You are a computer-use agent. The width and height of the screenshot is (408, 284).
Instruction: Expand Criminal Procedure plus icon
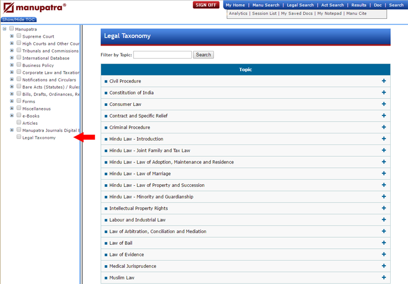click(x=384, y=127)
